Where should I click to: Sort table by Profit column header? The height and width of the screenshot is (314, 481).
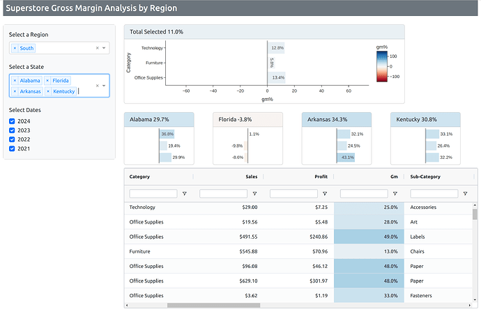point(321,177)
